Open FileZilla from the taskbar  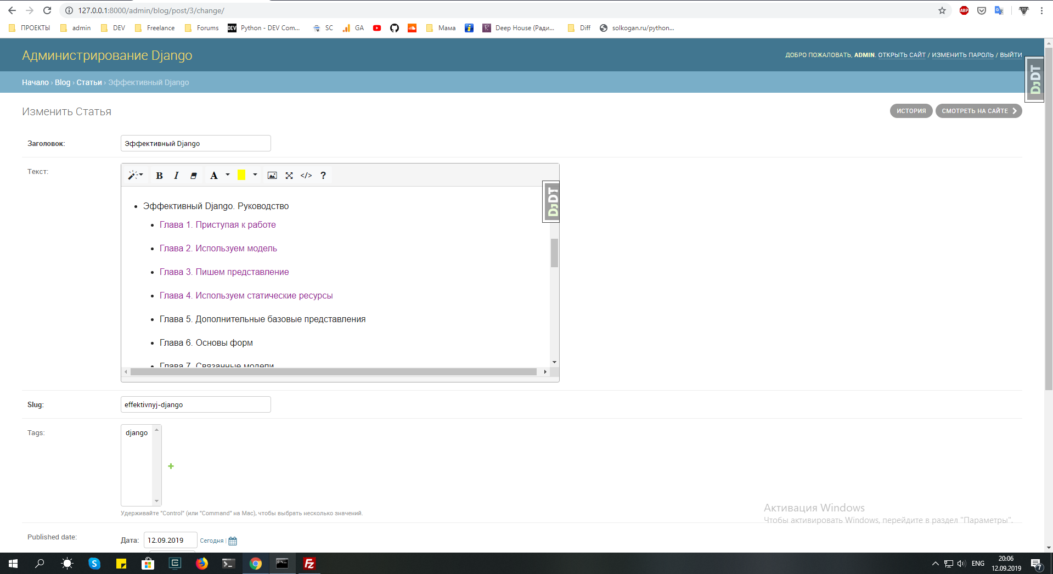click(309, 564)
